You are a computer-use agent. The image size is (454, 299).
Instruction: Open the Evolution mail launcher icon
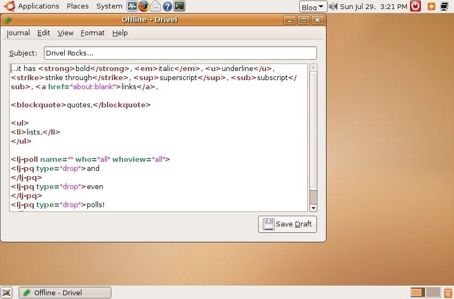click(x=155, y=6)
